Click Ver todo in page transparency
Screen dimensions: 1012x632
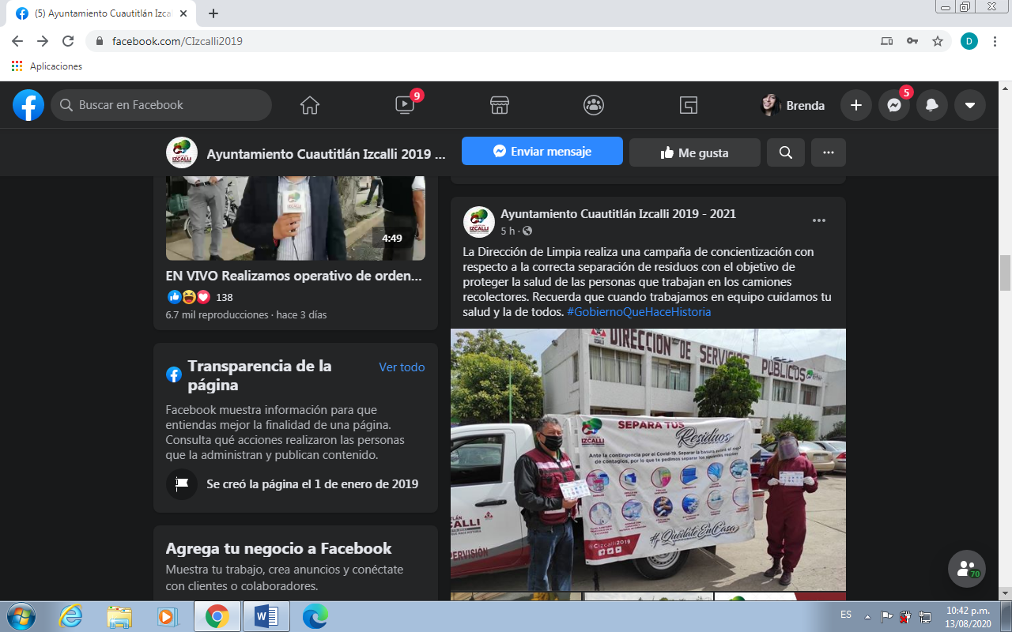402,367
